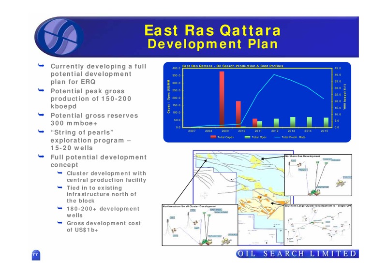
Task: Click the peak of the production rate line
Action: [274, 75]
